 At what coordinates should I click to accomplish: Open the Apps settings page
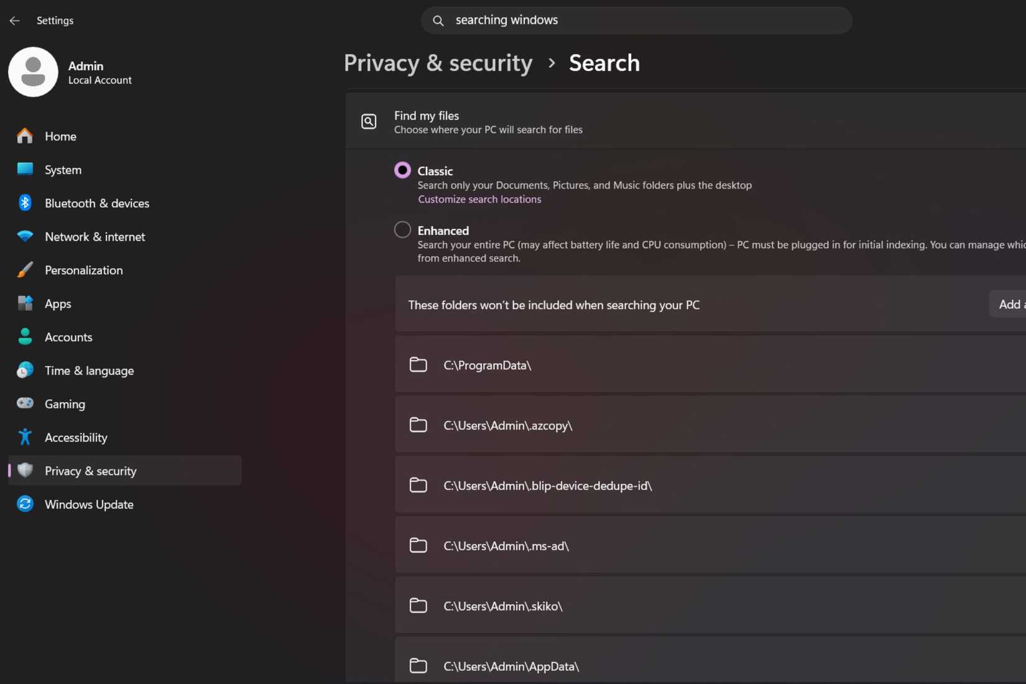pos(124,304)
